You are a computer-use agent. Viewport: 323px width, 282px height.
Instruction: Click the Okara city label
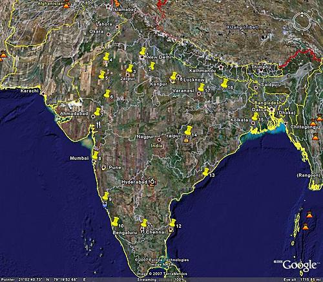tap(96, 31)
